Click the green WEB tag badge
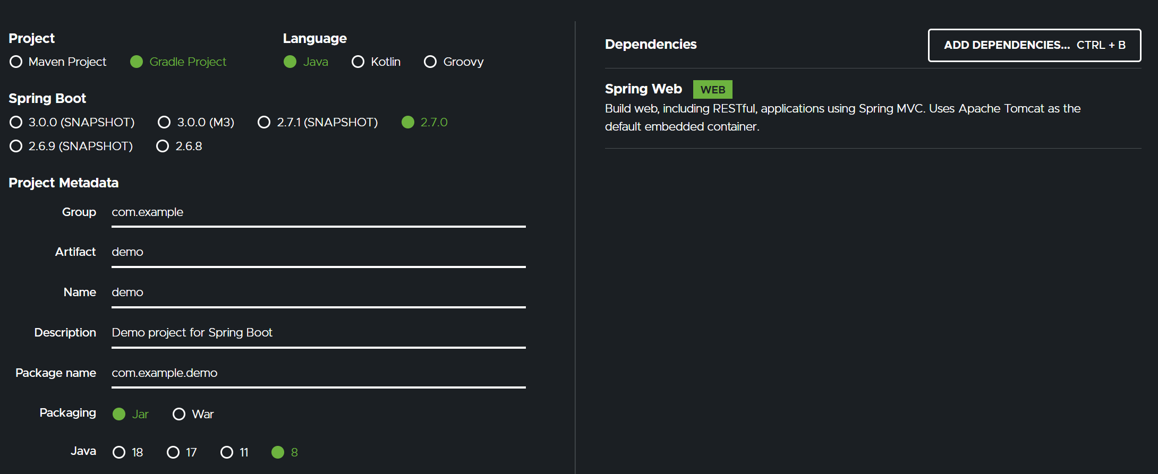The image size is (1158, 474). tap(712, 90)
